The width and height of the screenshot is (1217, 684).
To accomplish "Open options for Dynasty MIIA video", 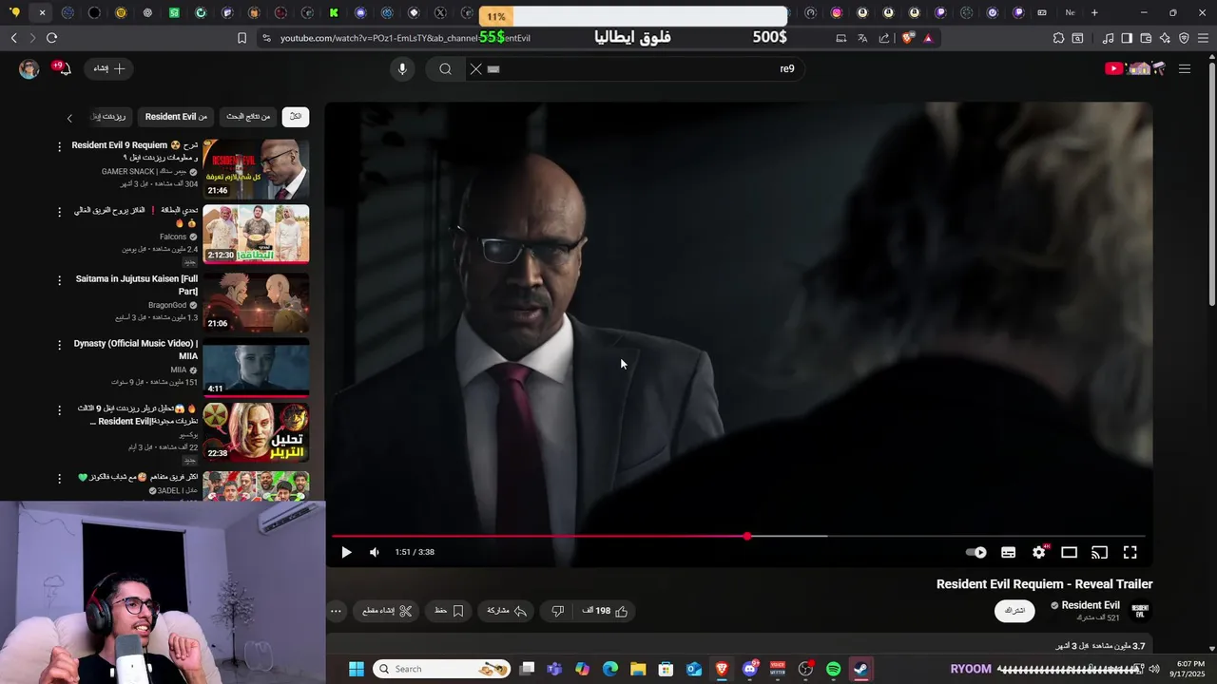I will (59, 345).
